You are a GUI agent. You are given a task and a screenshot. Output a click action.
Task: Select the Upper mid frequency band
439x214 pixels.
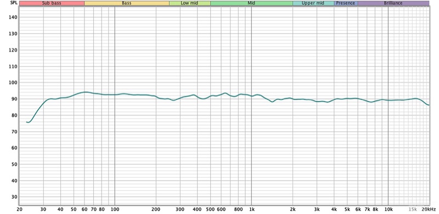point(313,3)
